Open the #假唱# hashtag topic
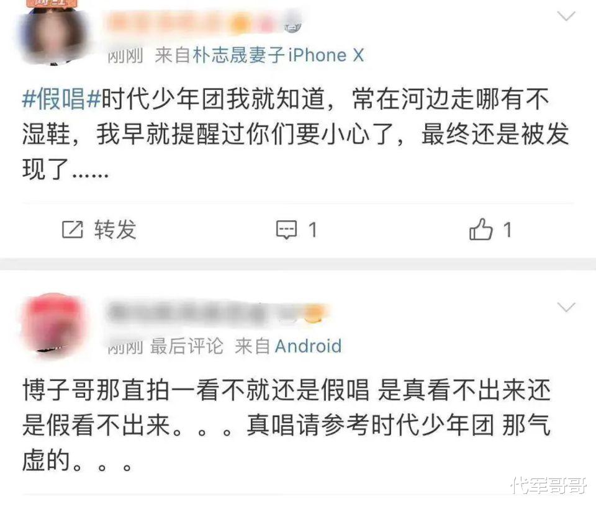The image size is (596, 507). (x=61, y=99)
